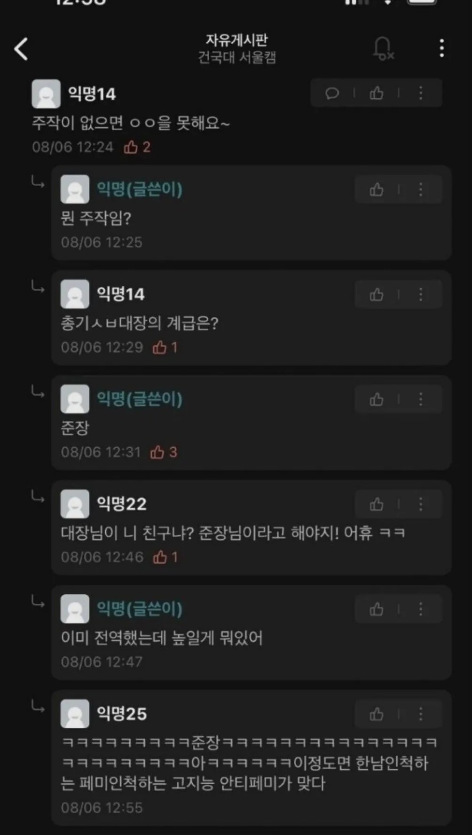This screenshot has width=472, height=835.
Task: Tap 익명22's profile avatar
Action: [x=75, y=504]
